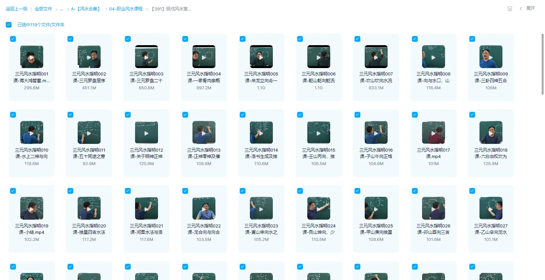Image resolution: width=545 pixels, height=280 pixels.
Task: Uncheck the 三元风水指明001 file checkbox
Action: (13, 39)
